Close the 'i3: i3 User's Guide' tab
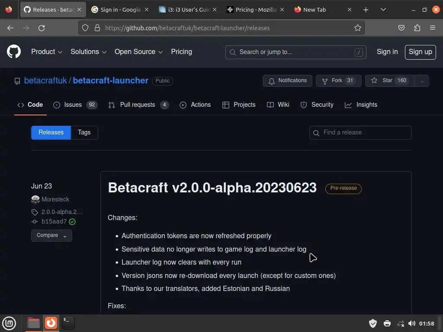Image resolution: width=443 pixels, height=332 pixels. pos(215,10)
